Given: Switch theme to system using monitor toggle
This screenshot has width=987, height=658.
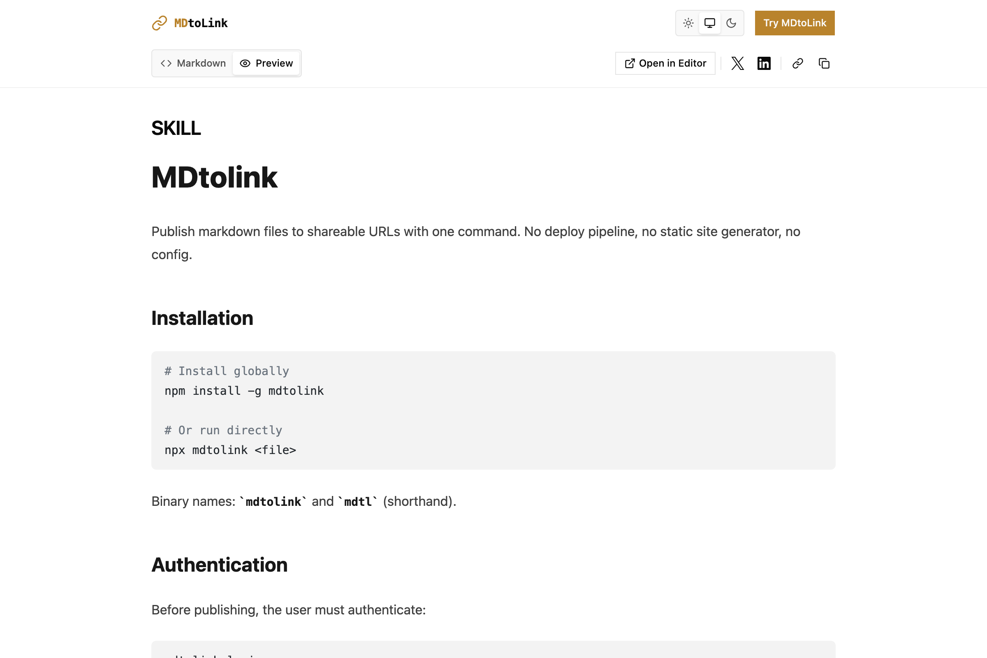Looking at the screenshot, I should pyautogui.click(x=710, y=23).
